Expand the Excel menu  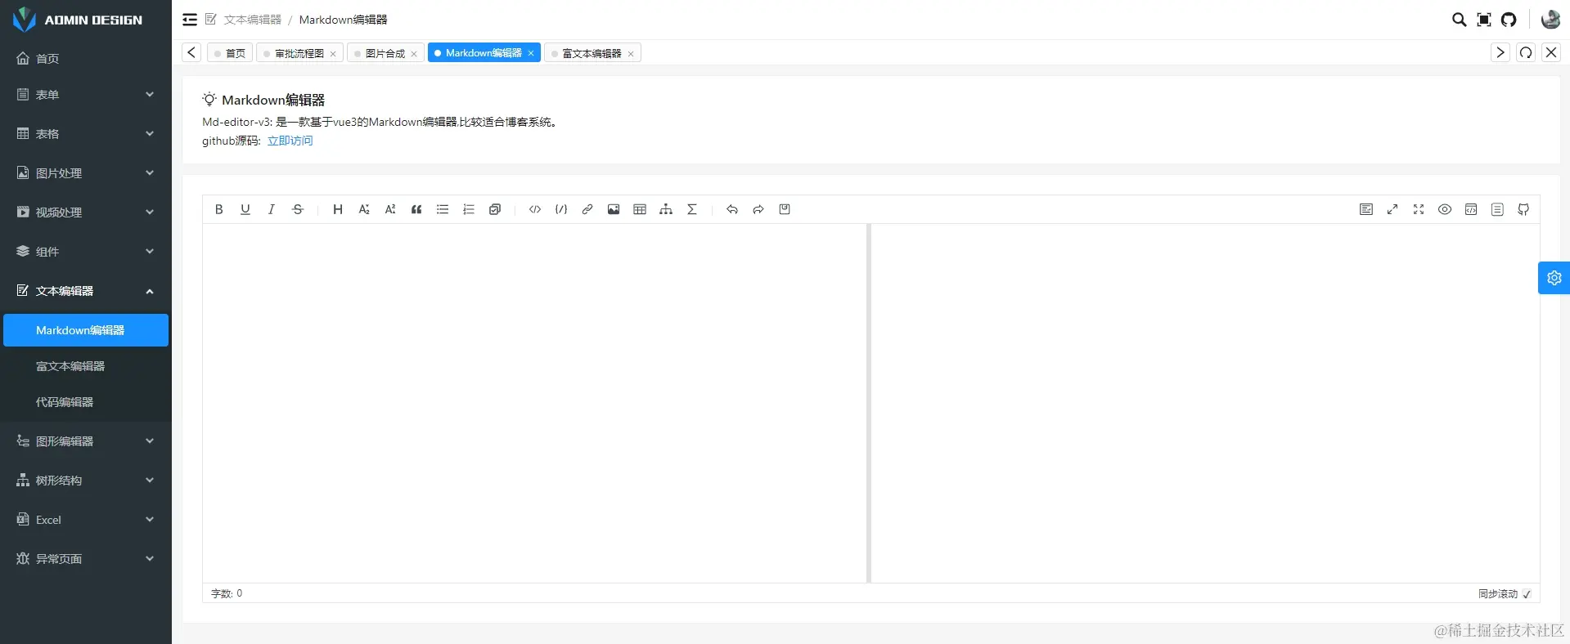[x=86, y=520]
